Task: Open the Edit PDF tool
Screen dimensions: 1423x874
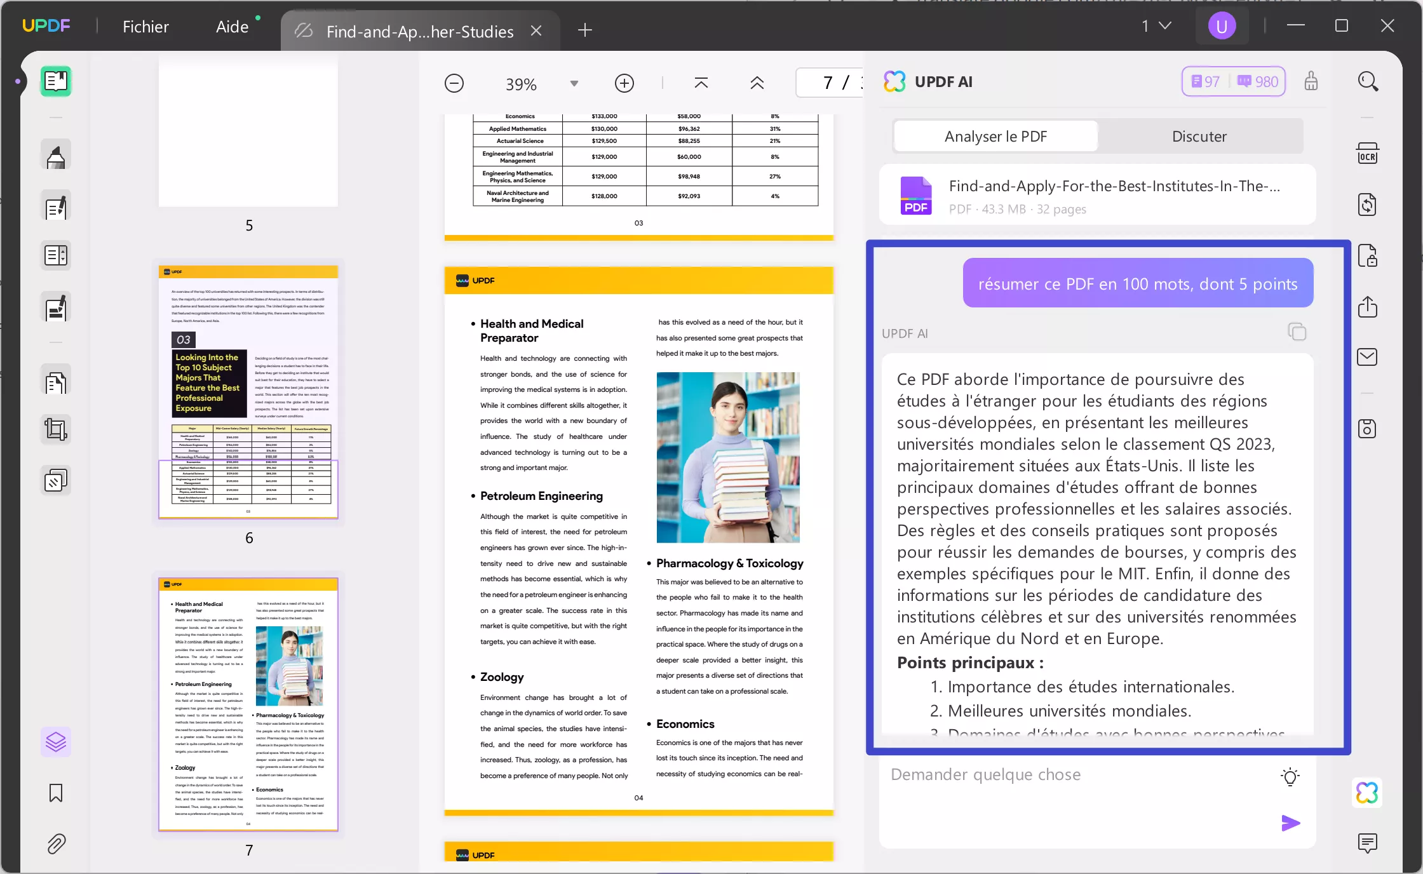Action: tap(56, 206)
